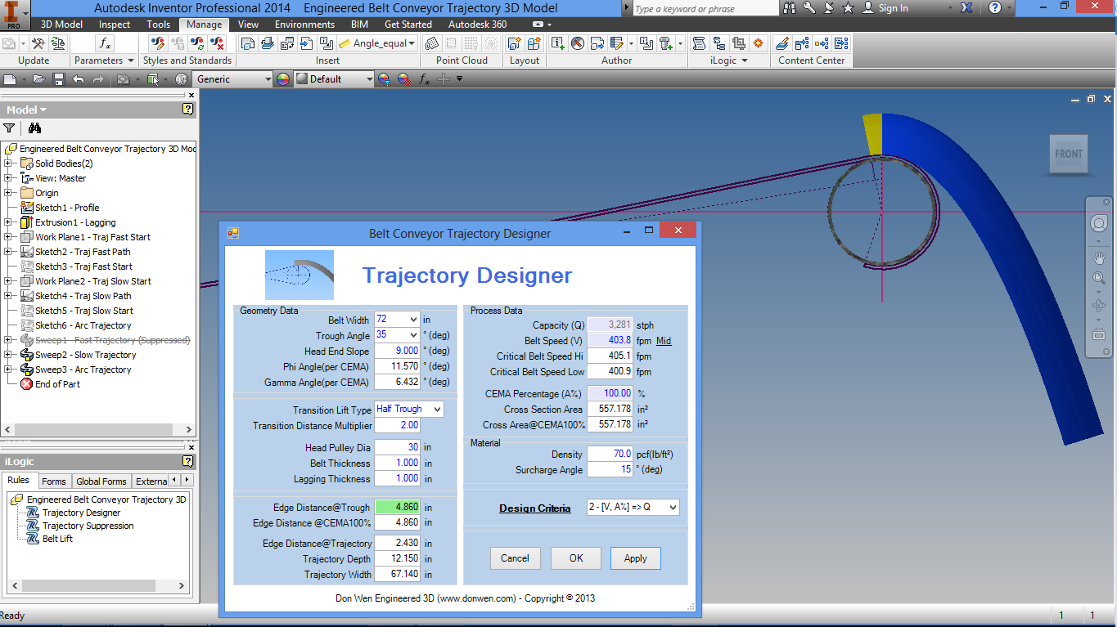Click the Content Center Editor pencil icon
The width and height of the screenshot is (1117, 627).
(782, 43)
